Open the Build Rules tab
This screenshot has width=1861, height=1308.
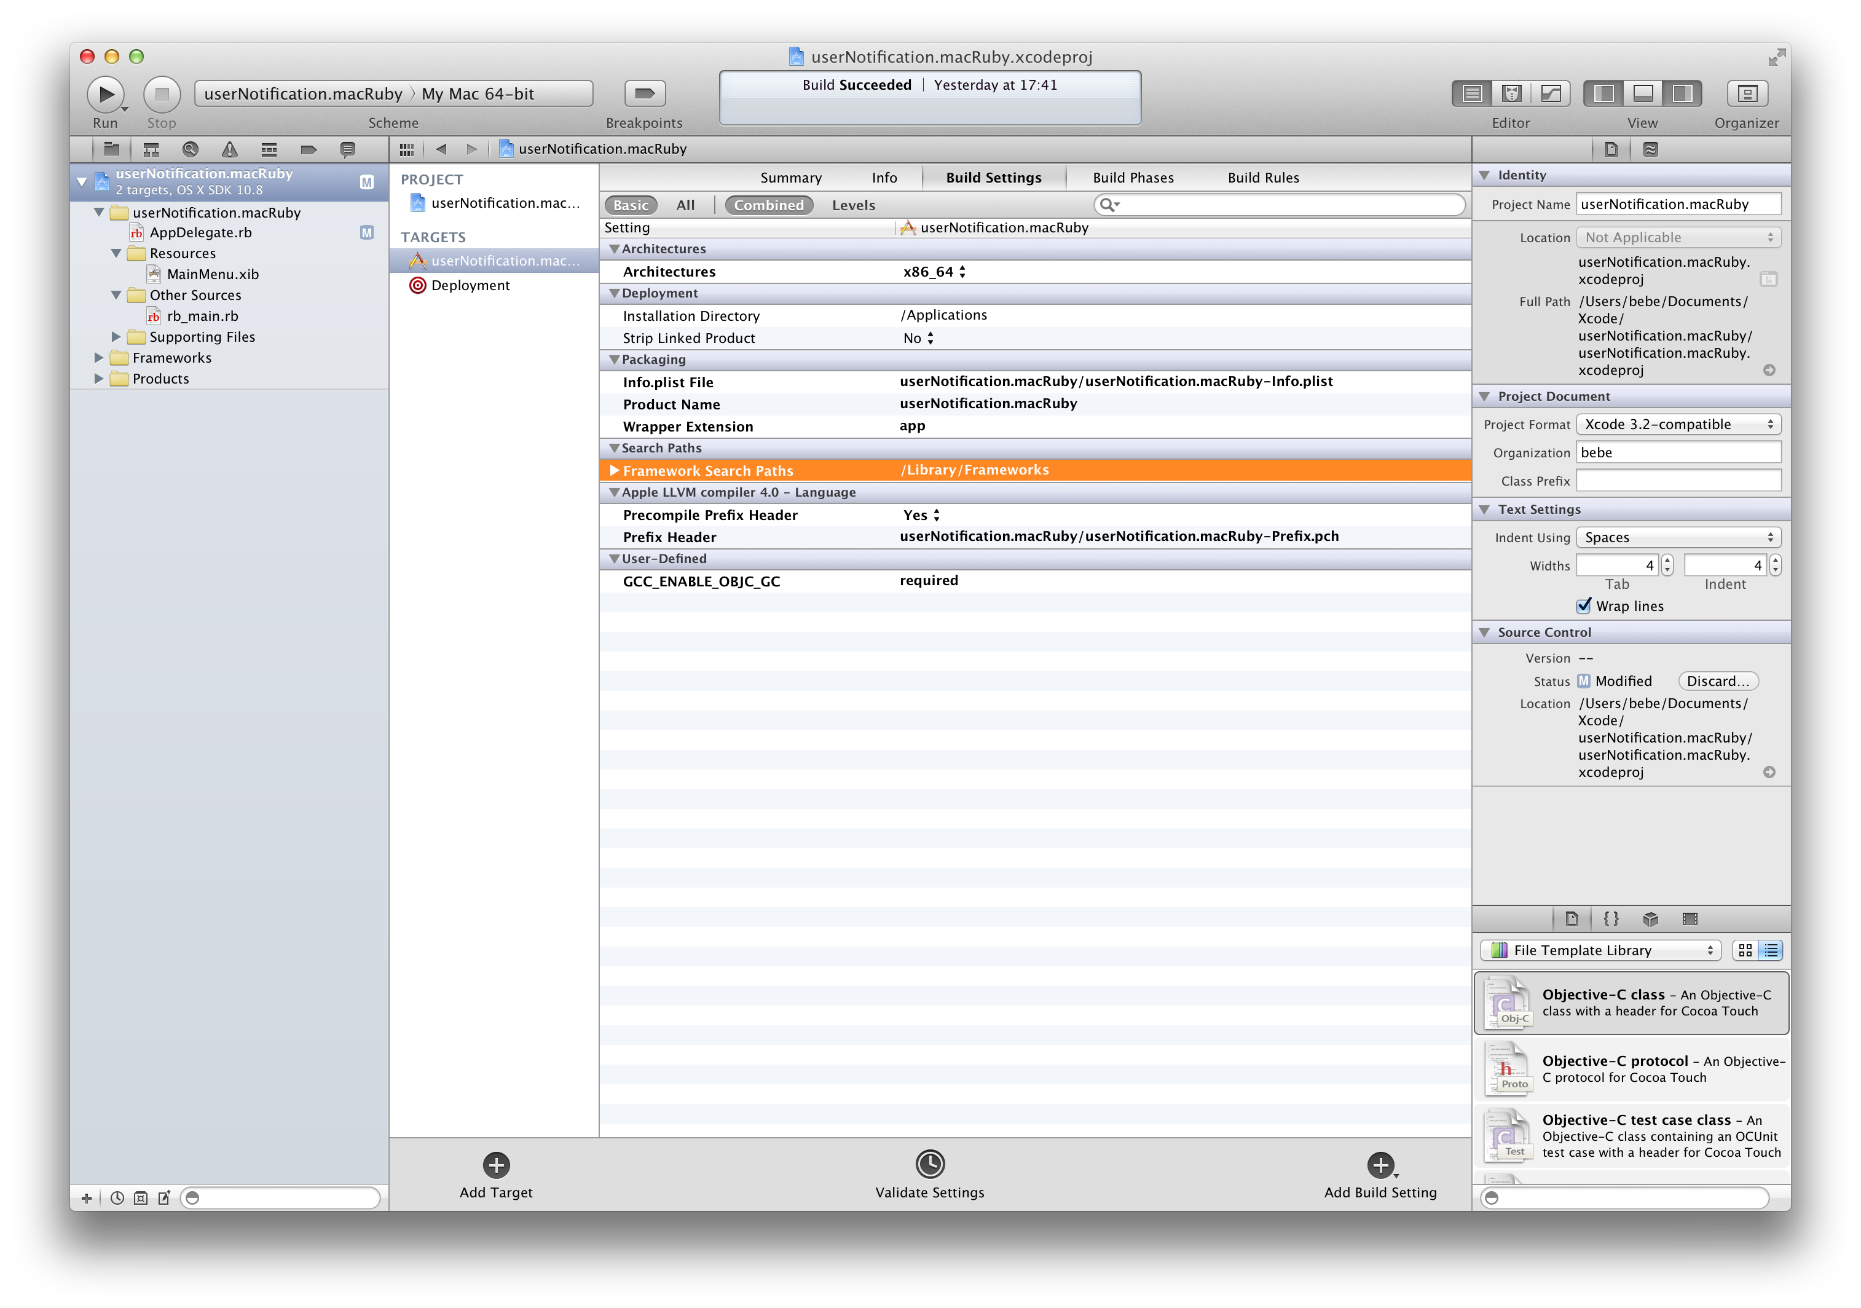coord(1263,178)
